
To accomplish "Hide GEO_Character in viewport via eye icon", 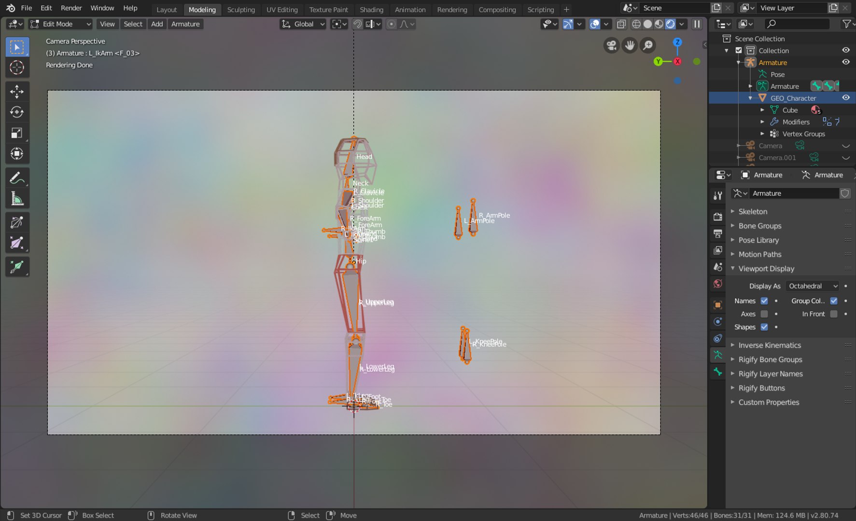I will coord(846,98).
